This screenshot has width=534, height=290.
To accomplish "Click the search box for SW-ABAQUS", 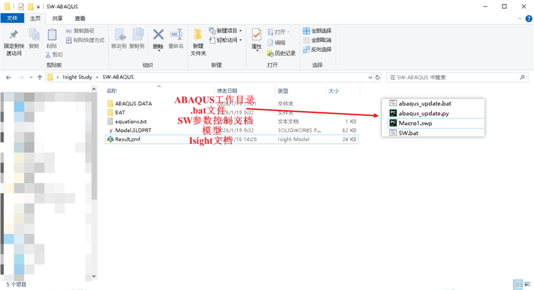I will (x=452, y=77).
